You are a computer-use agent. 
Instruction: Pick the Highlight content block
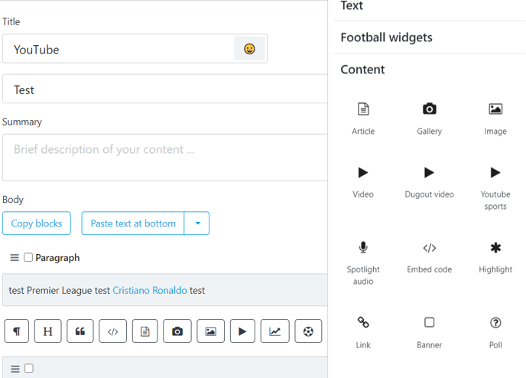(495, 258)
